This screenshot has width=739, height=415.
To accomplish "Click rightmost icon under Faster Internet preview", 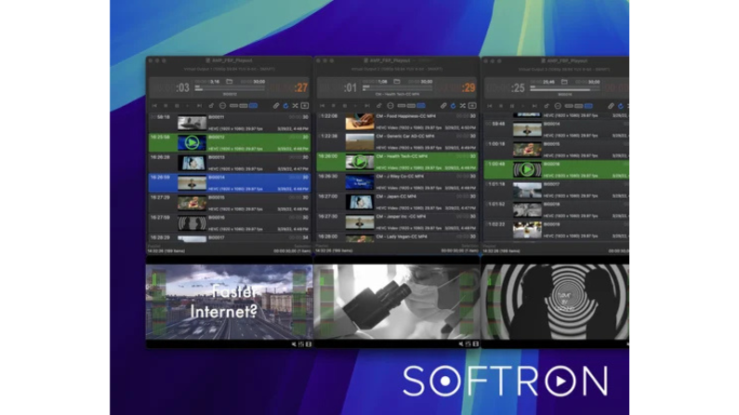I will [x=309, y=344].
